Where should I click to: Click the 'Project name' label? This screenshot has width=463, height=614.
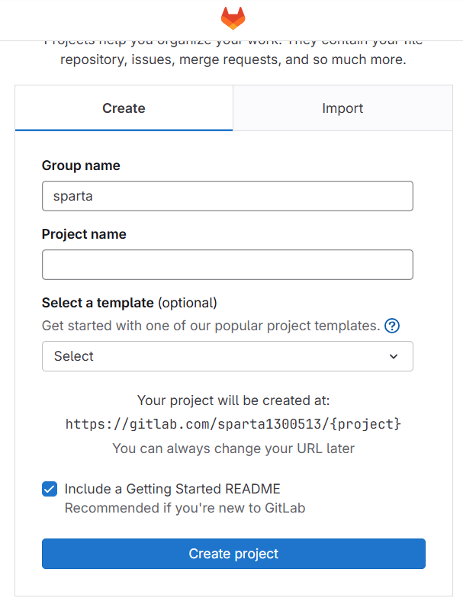pyautogui.click(x=84, y=234)
